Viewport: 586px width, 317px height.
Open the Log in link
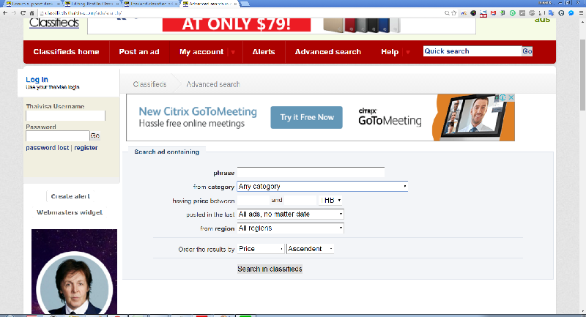click(37, 79)
